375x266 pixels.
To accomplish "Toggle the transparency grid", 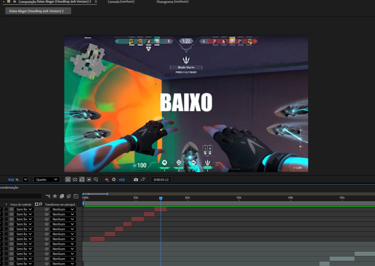I will coord(75,180).
